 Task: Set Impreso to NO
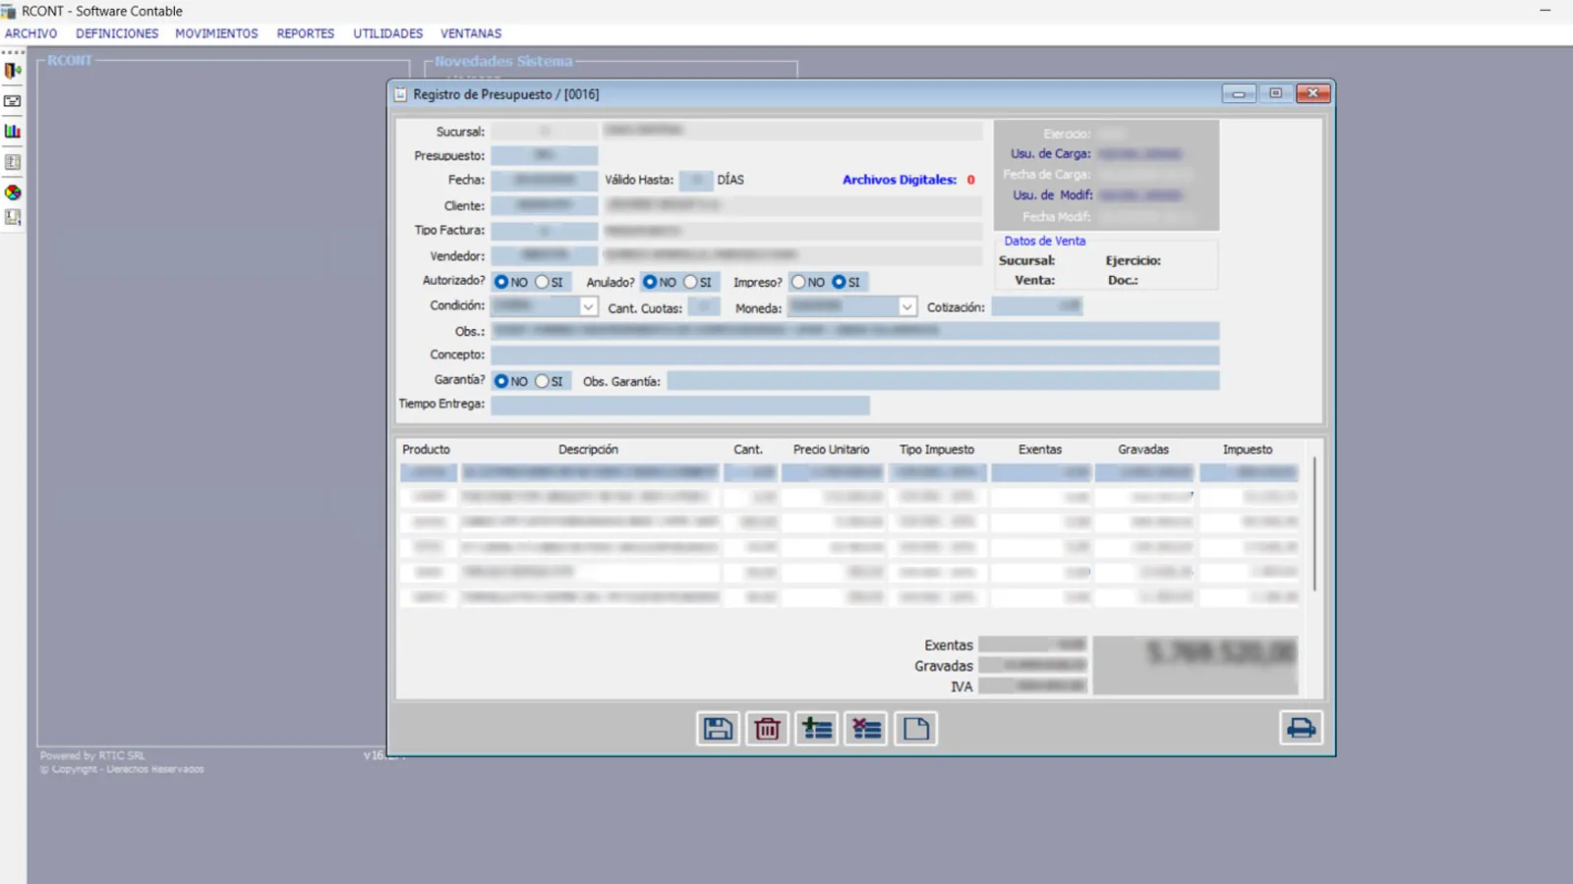(798, 282)
